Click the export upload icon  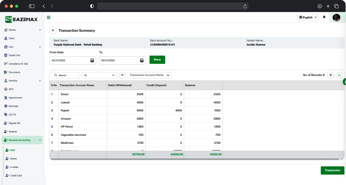coord(331,75)
